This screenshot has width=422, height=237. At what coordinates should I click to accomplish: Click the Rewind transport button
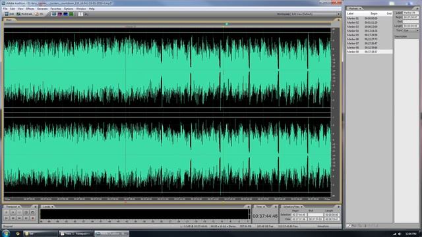click(x=13, y=218)
